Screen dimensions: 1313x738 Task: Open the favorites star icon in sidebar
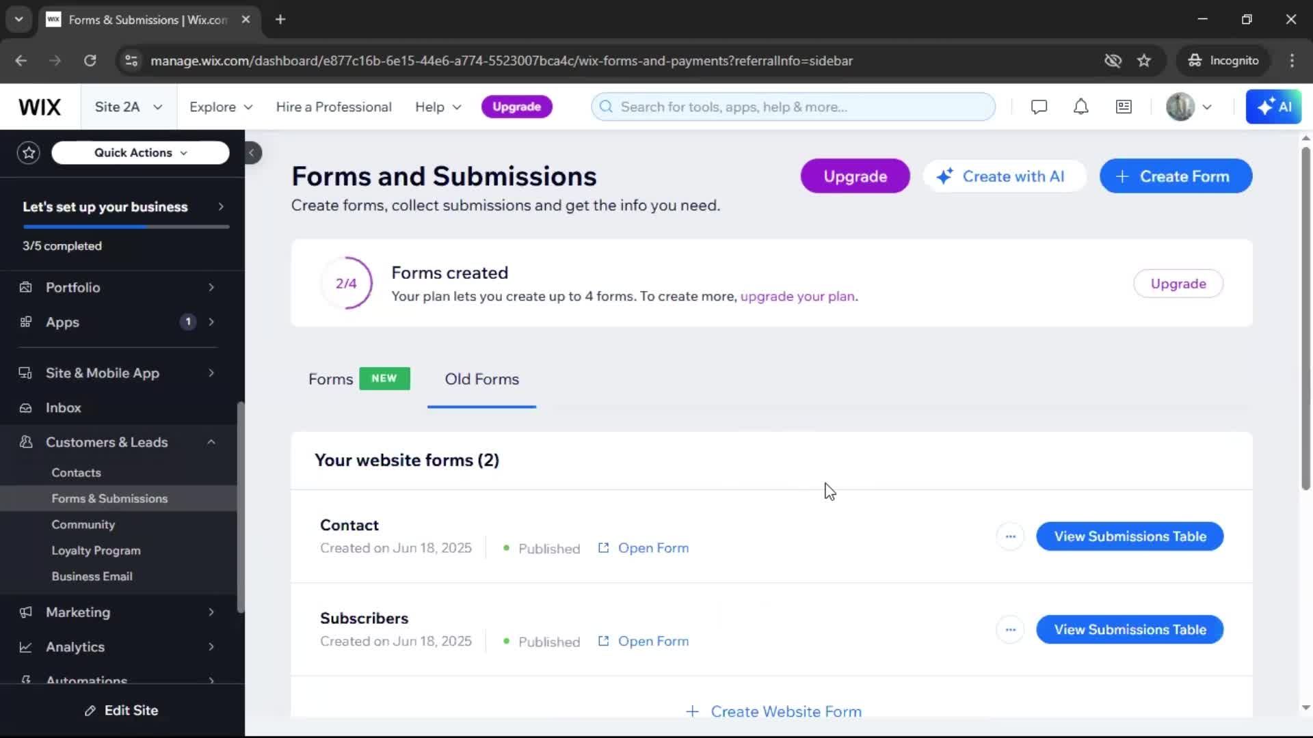tap(29, 152)
